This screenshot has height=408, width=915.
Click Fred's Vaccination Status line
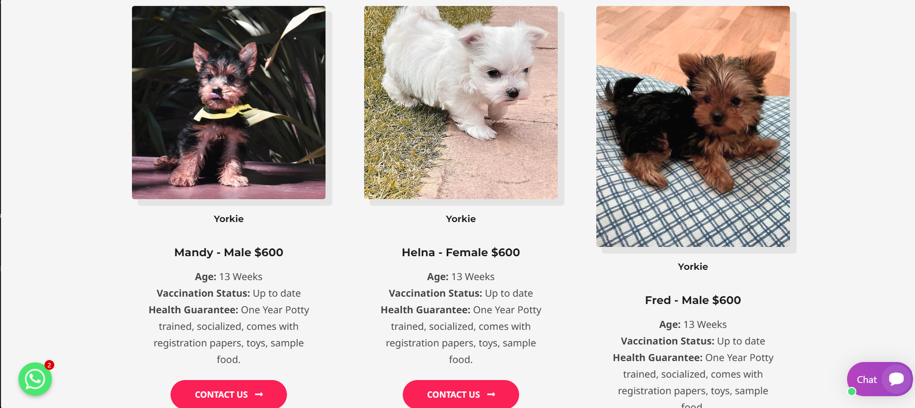[693, 341]
